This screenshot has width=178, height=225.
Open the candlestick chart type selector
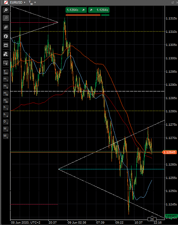pyautogui.click(x=6, y=27)
